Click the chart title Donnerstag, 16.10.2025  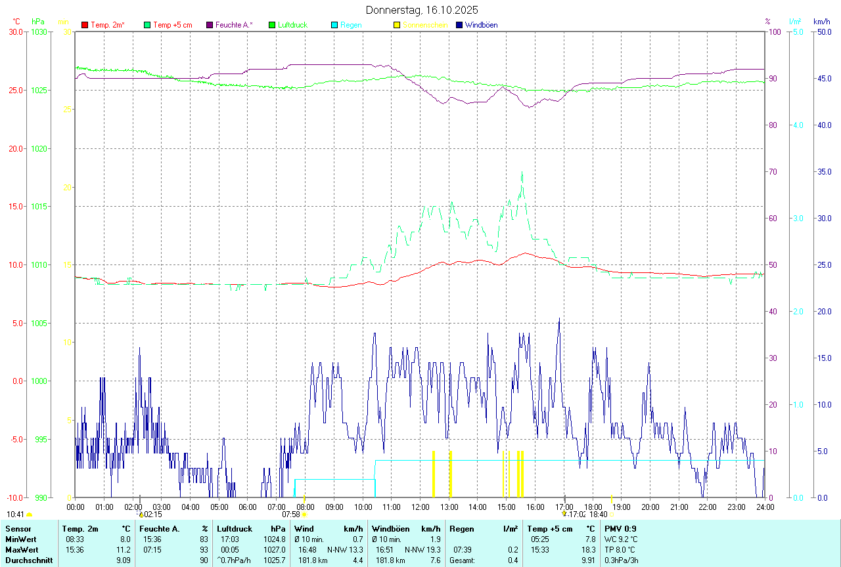click(x=422, y=10)
